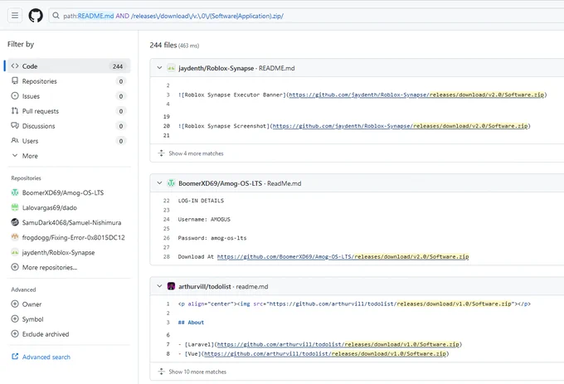The image size is (564, 384).
Task: Click arthurvill avatar in result header
Action: pos(171,287)
